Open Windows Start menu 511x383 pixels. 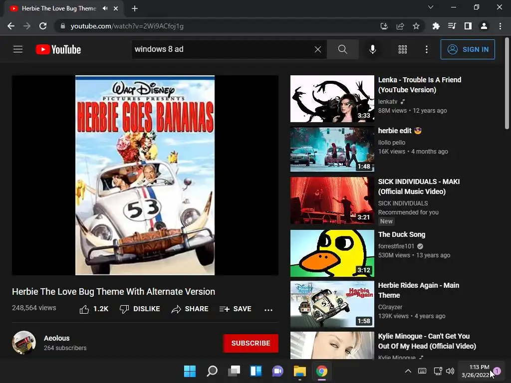click(190, 371)
